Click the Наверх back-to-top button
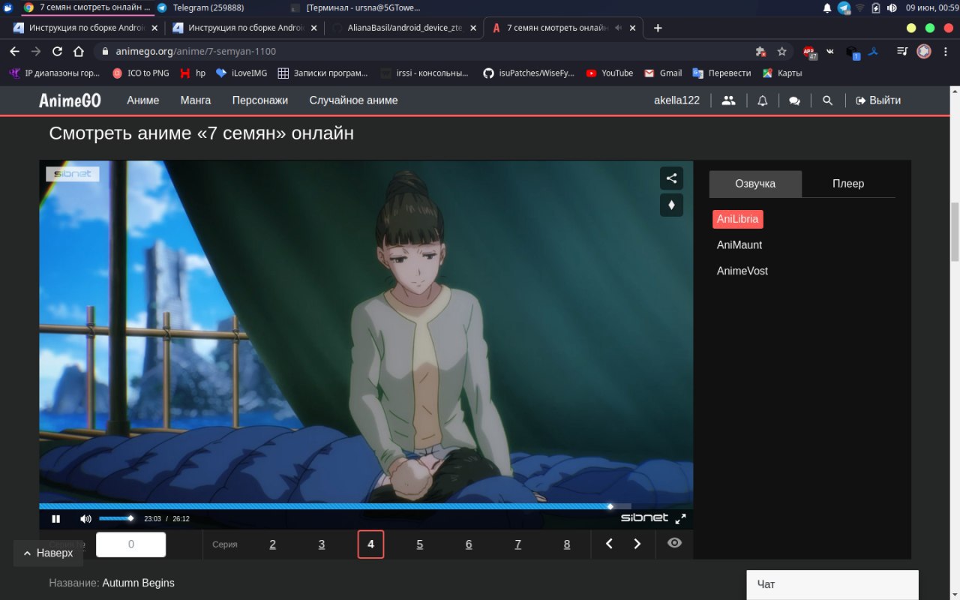 48,553
